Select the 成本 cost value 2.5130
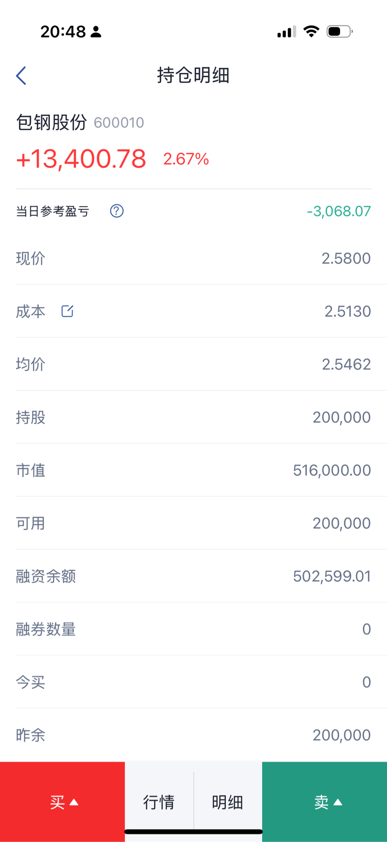The width and height of the screenshot is (387, 842). tap(348, 311)
